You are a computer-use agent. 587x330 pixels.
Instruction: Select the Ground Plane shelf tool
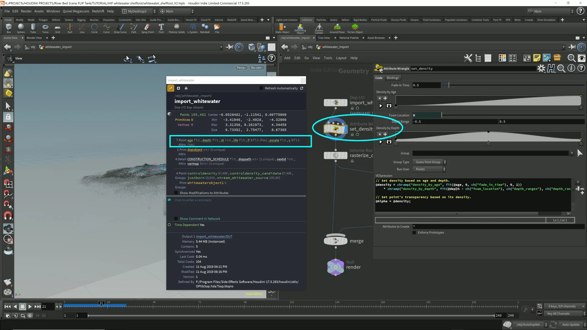coord(337,28)
